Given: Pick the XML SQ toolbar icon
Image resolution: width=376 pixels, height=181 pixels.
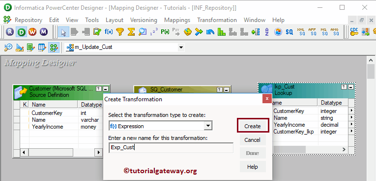Looking at the screenshot, I should tap(301, 32).
